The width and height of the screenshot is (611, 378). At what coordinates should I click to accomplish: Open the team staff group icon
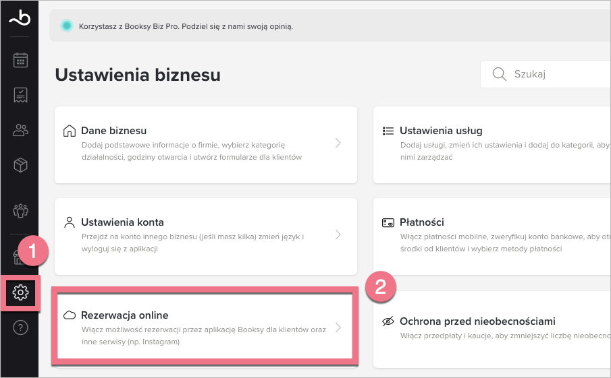coord(20,210)
